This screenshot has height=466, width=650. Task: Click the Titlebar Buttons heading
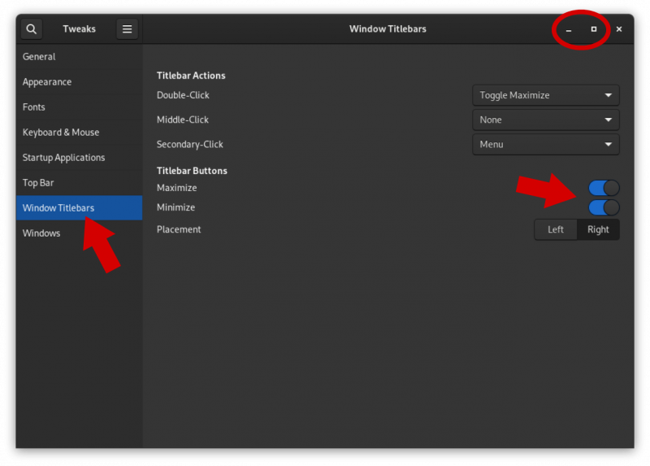click(192, 171)
